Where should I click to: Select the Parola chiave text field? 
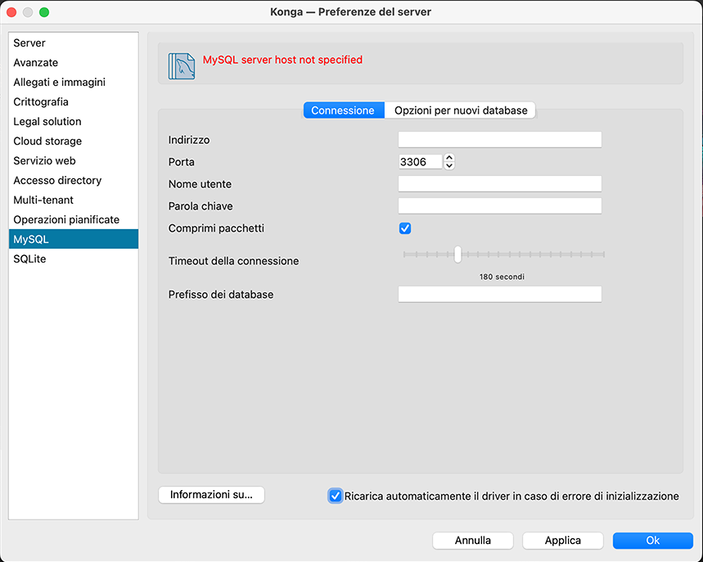pyautogui.click(x=499, y=206)
